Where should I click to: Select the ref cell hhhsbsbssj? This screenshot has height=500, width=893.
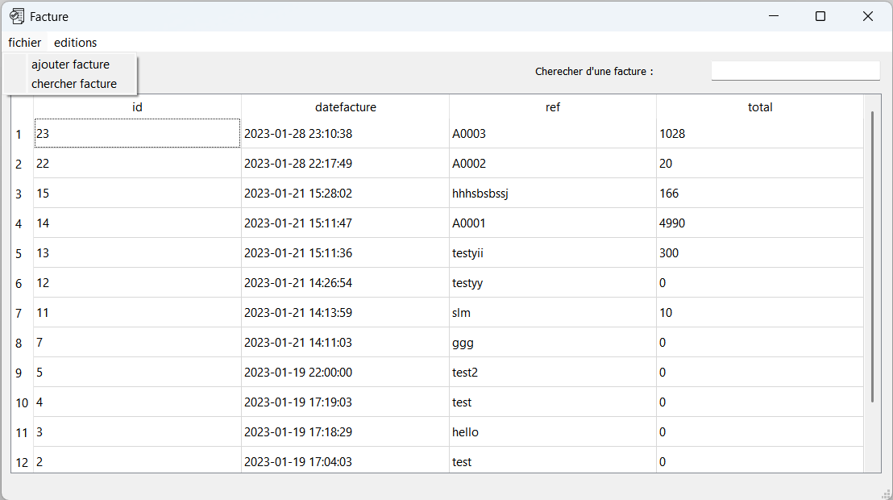coord(552,194)
